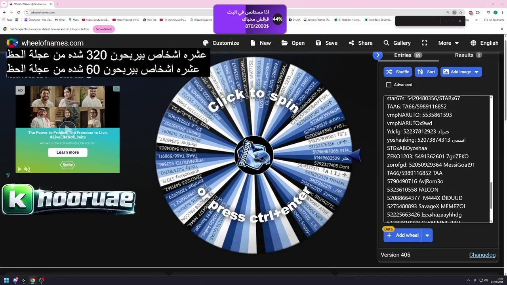This screenshot has height=285, width=507.
Task: Open the Customize palette menu
Action: click(x=221, y=43)
